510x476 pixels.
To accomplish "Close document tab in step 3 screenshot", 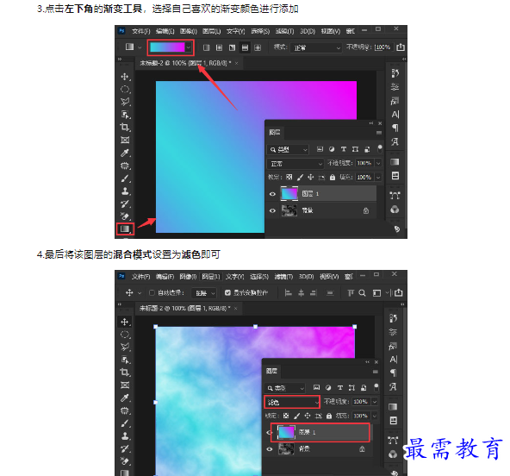I will coord(236,63).
